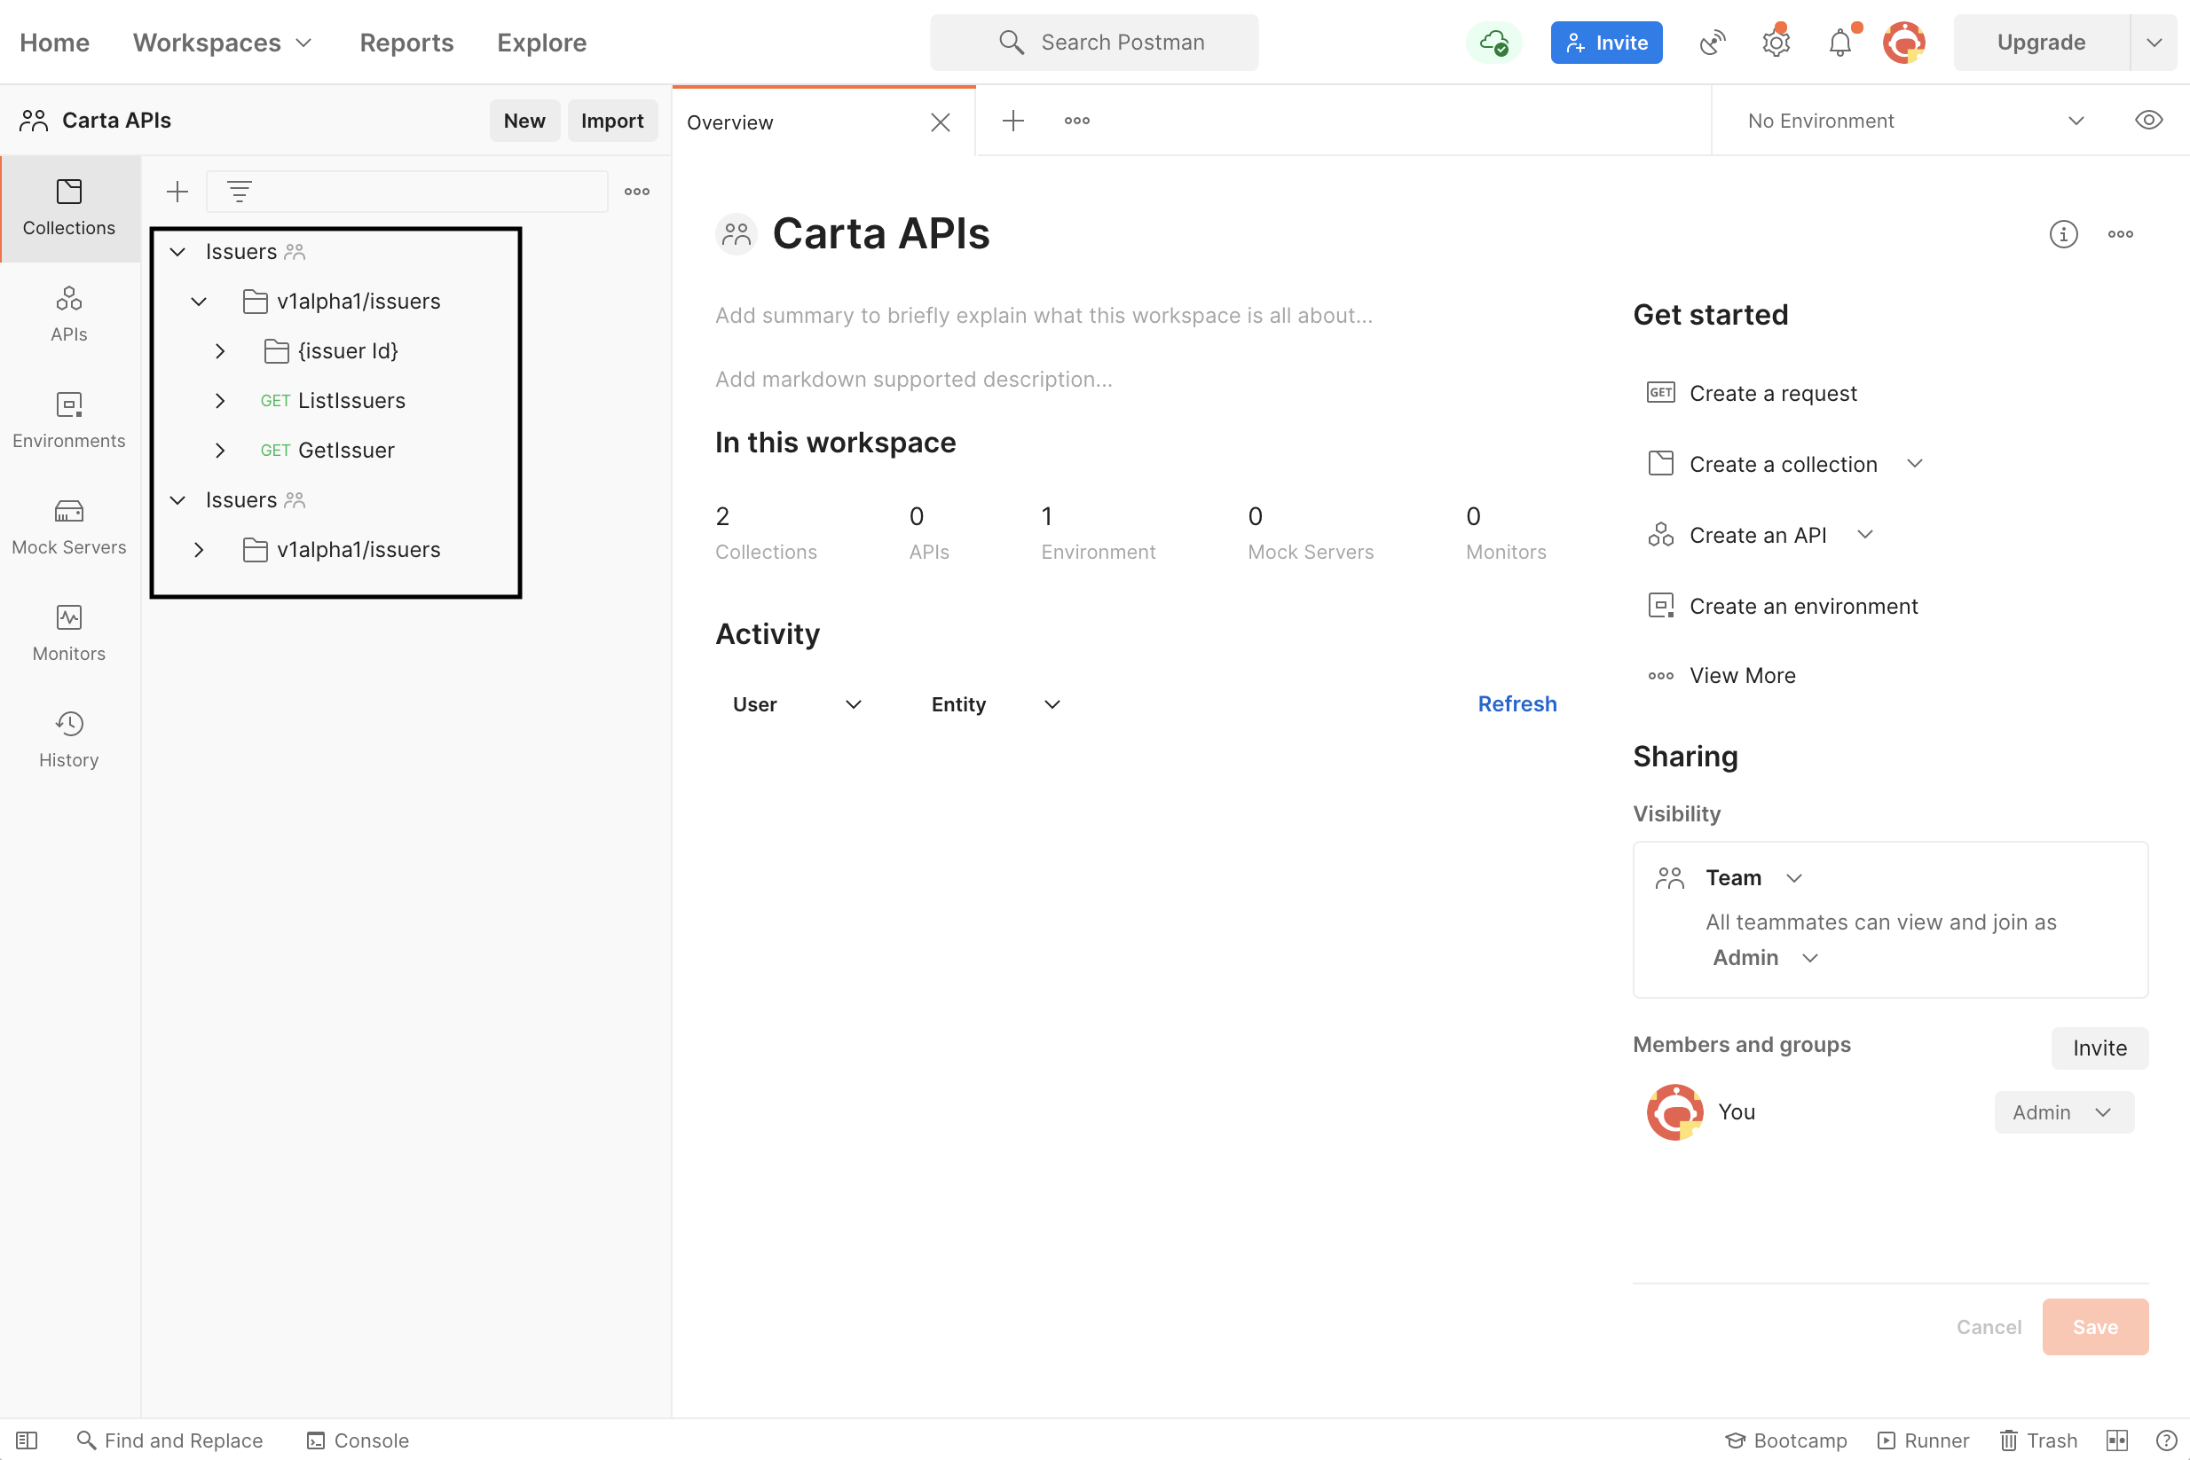Click the blue Invite button in header
Image resolution: width=2190 pixels, height=1460 pixels.
pos(1606,43)
